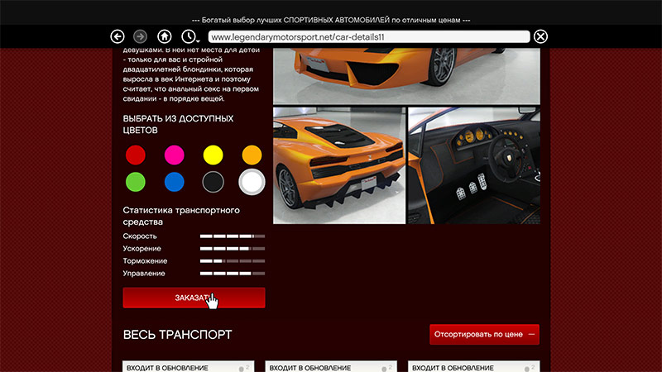Click the Управление stat label
This screenshot has height=372, width=662.
click(x=144, y=274)
